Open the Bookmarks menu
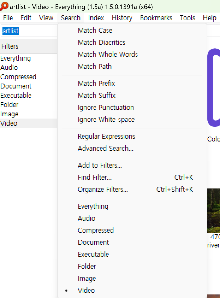This screenshot has height=298, width=220. tap(156, 18)
